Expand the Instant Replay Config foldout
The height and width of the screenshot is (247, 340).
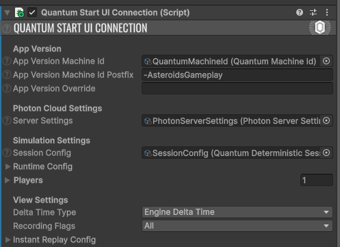click(8, 240)
